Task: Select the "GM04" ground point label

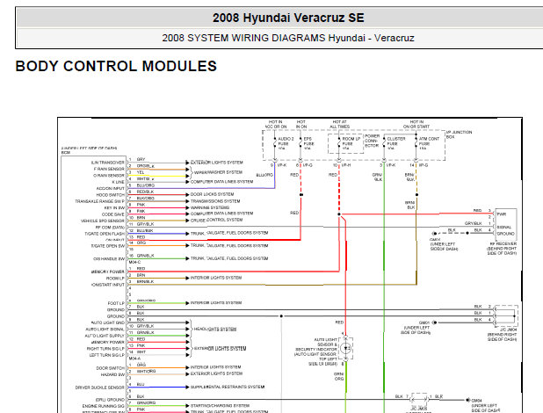Action: click(476, 401)
